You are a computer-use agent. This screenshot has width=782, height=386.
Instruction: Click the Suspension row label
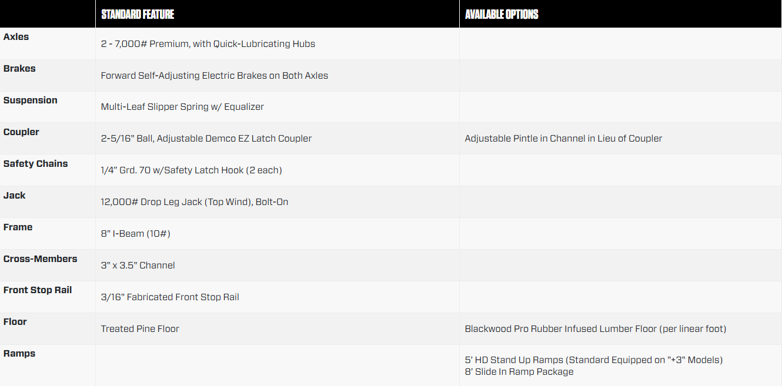pyautogui.click(x=31, y=100)
